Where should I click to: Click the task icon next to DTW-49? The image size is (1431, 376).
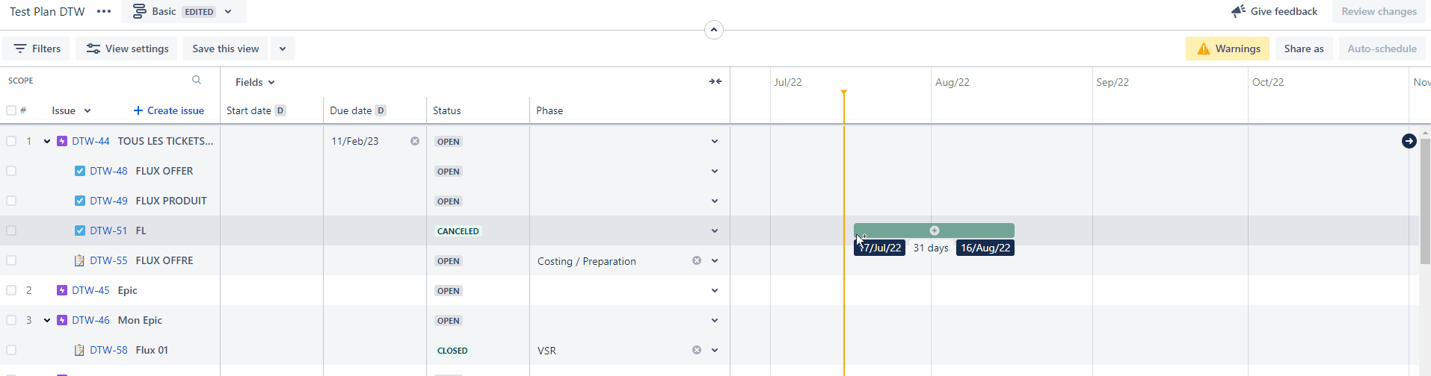80,201
